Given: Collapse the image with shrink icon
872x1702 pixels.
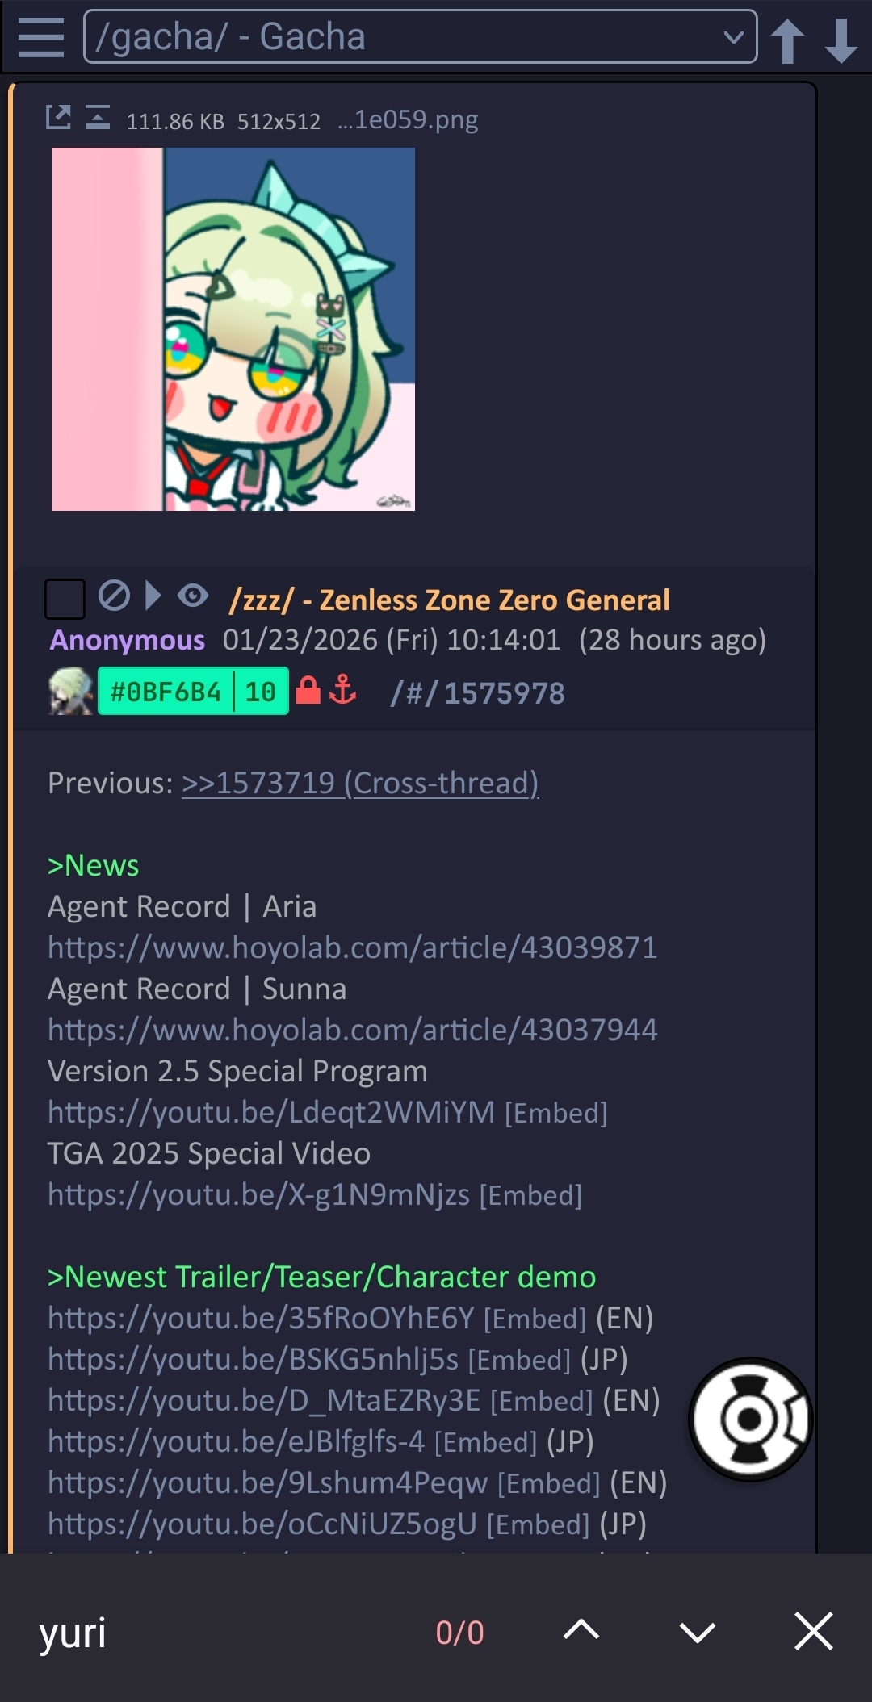Looking at the screenshot, I should pos(98,118).
